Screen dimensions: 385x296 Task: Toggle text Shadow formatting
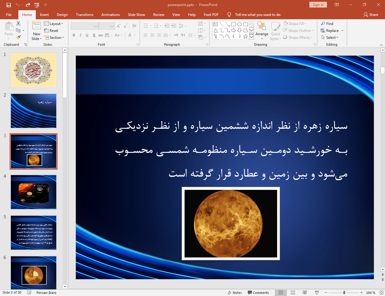tap(94, 35)
